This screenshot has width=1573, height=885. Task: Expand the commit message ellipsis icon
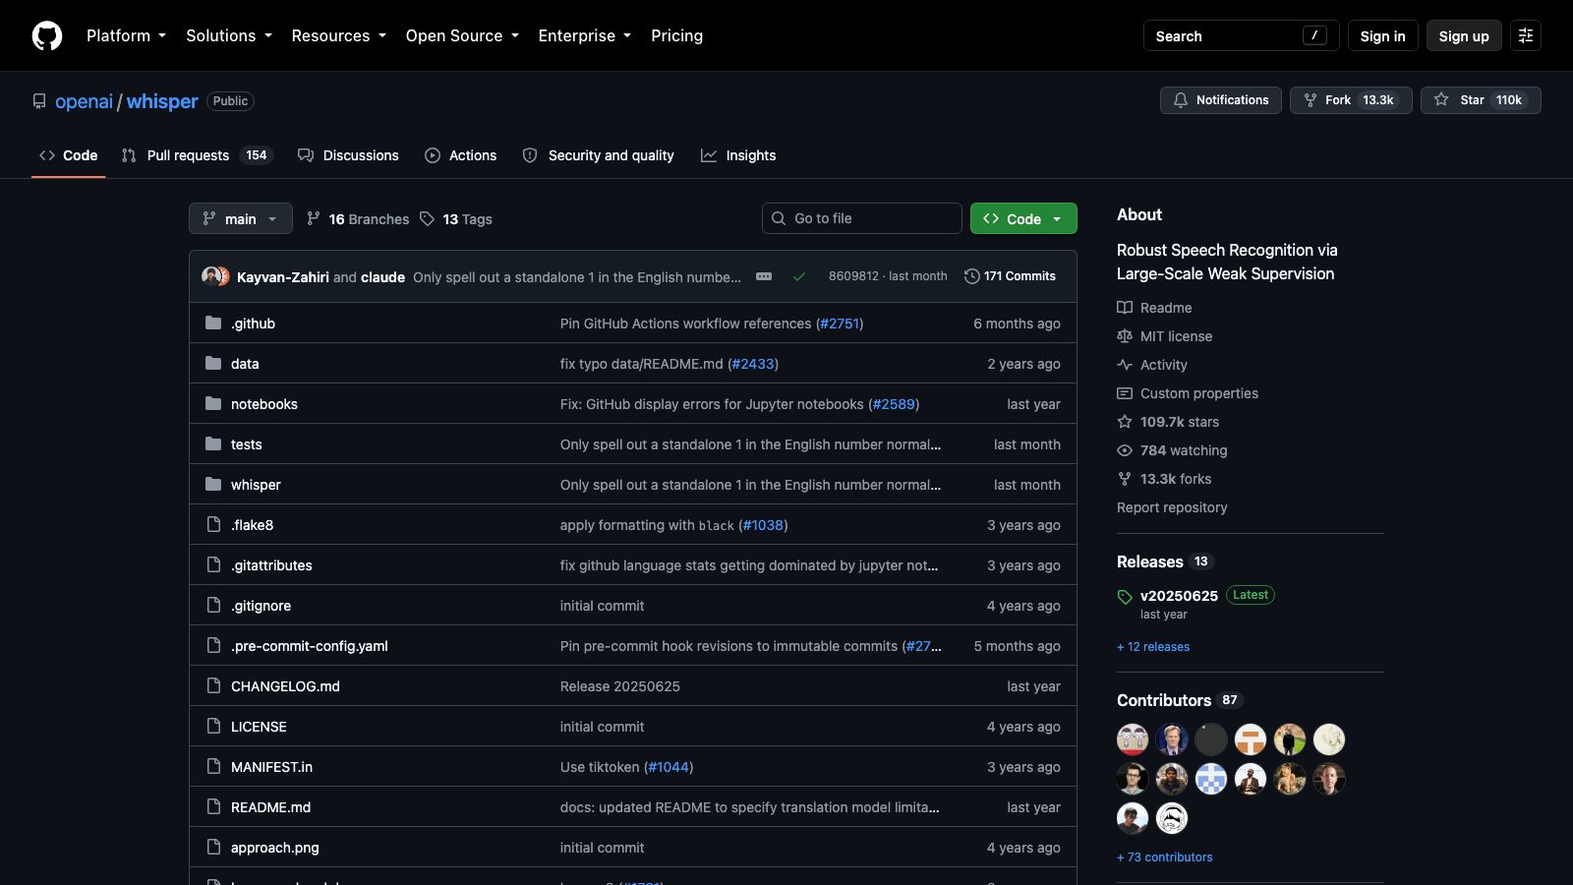click(764, 276)
